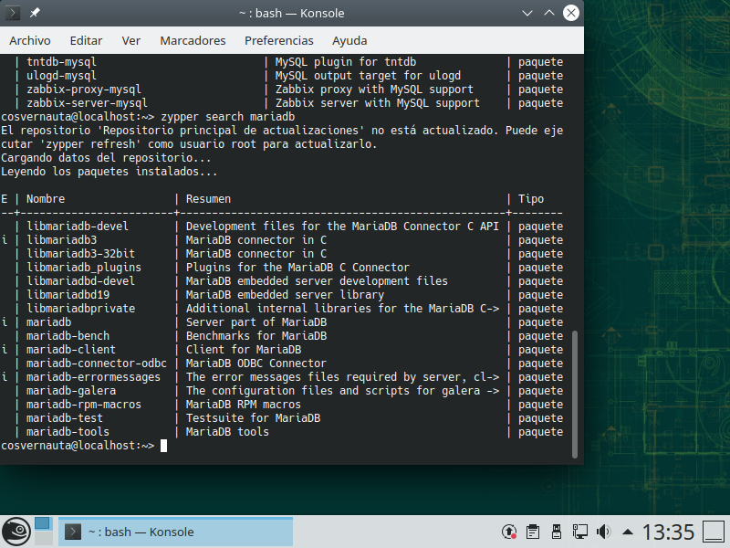Click the 13:35 clock
Viewport: 730px width, 548px height.
point(668,532)
